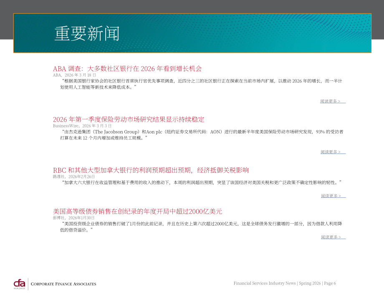Screen dimensions: 384x296
Task: Click the cfa Worldwide logo in the footer
Action: click(x=19, y=284)
